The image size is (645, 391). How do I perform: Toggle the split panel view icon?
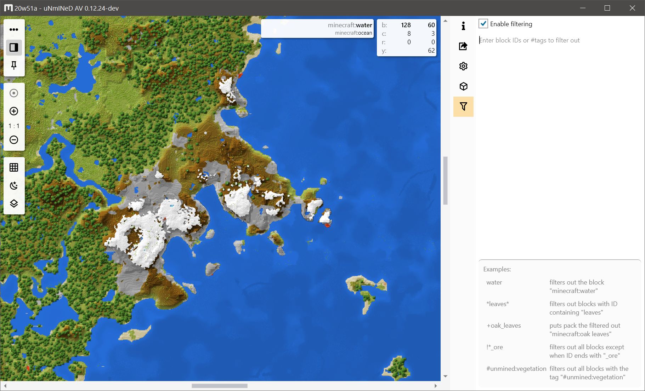click(x=14, y=47)
